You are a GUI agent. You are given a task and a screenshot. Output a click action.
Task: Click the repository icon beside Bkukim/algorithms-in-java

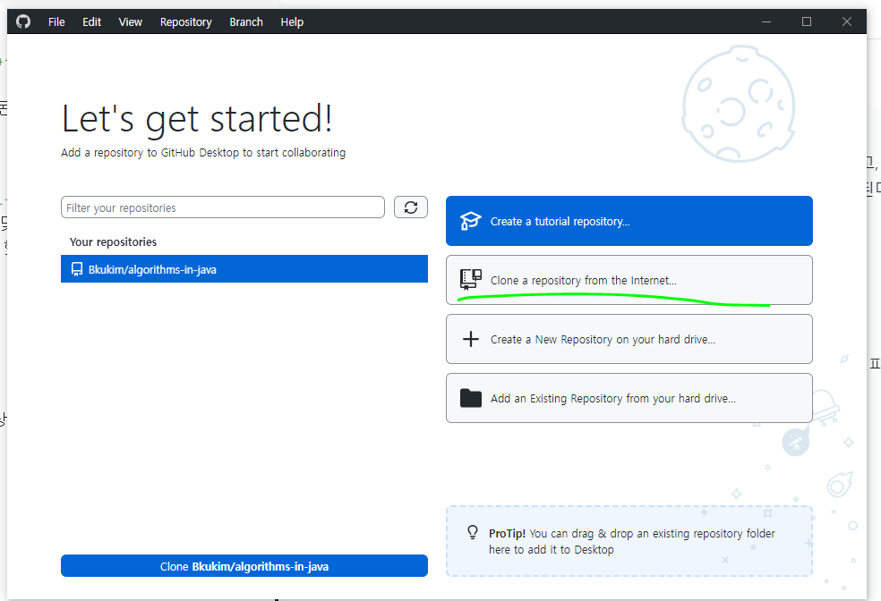pyautogui.click(x=77, y=269)
